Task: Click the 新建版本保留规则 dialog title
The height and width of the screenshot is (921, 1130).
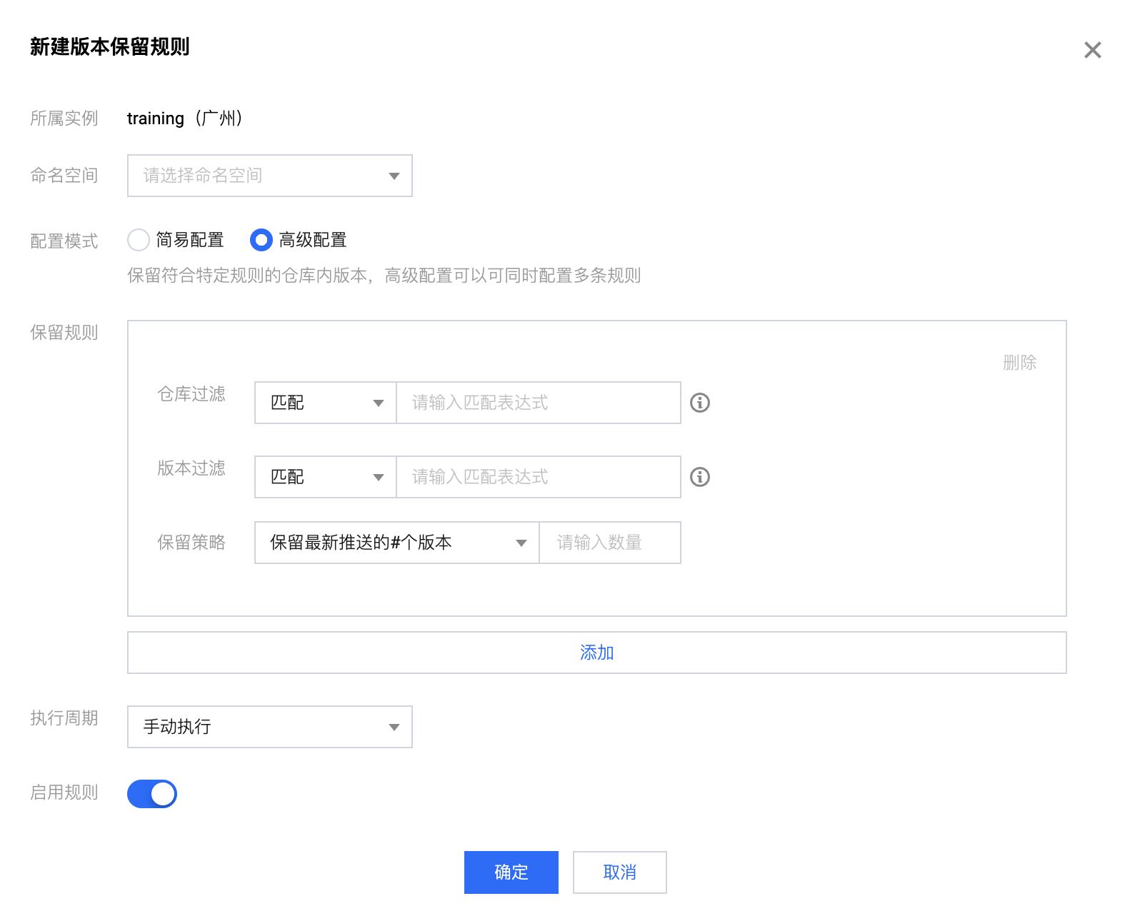Action: [109, 47]
